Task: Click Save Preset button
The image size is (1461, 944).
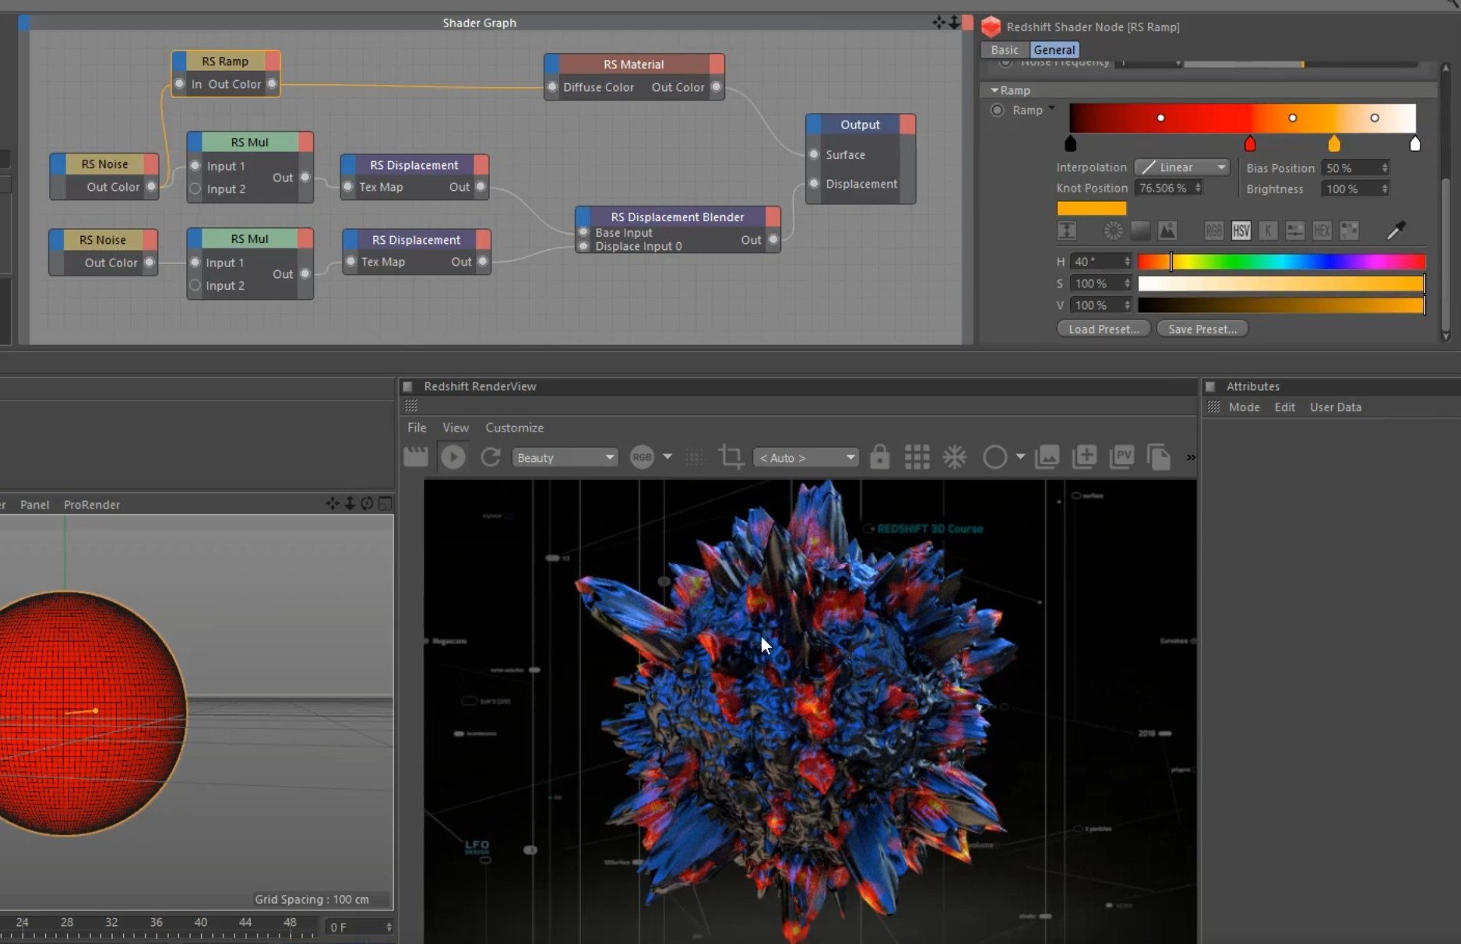Action: pyautogui.click(x=1202, y=329)
